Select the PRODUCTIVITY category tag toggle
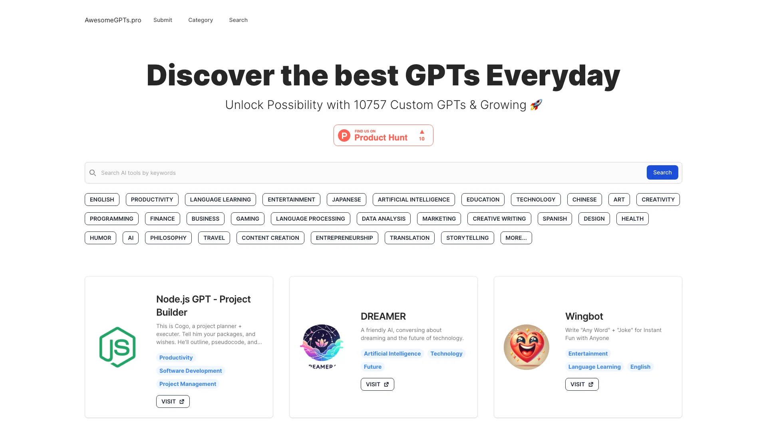This screenshot has height=431, width=767. [152, 199]
